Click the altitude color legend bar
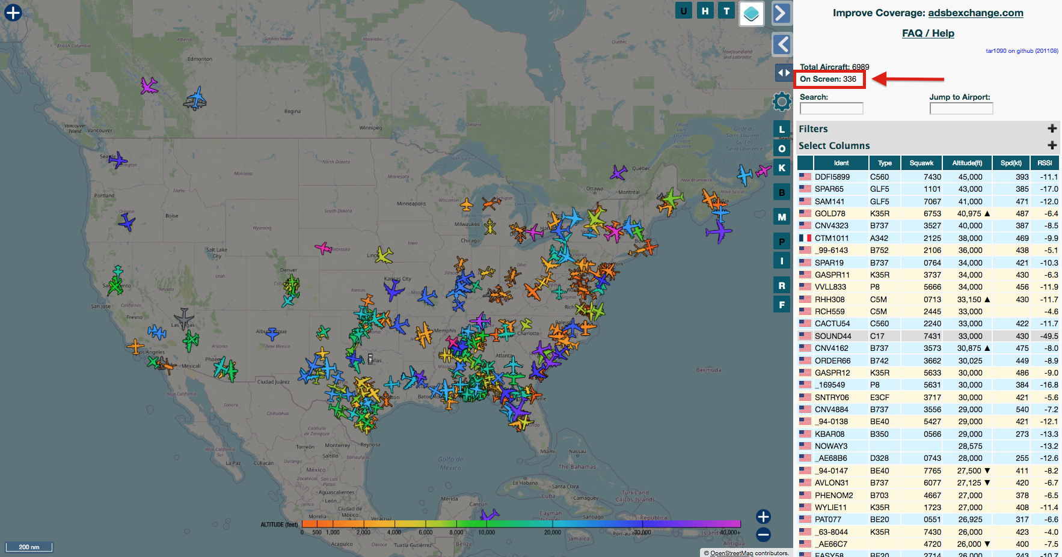The width and height of the screenshot is (1062, 557). pos(521,524)
